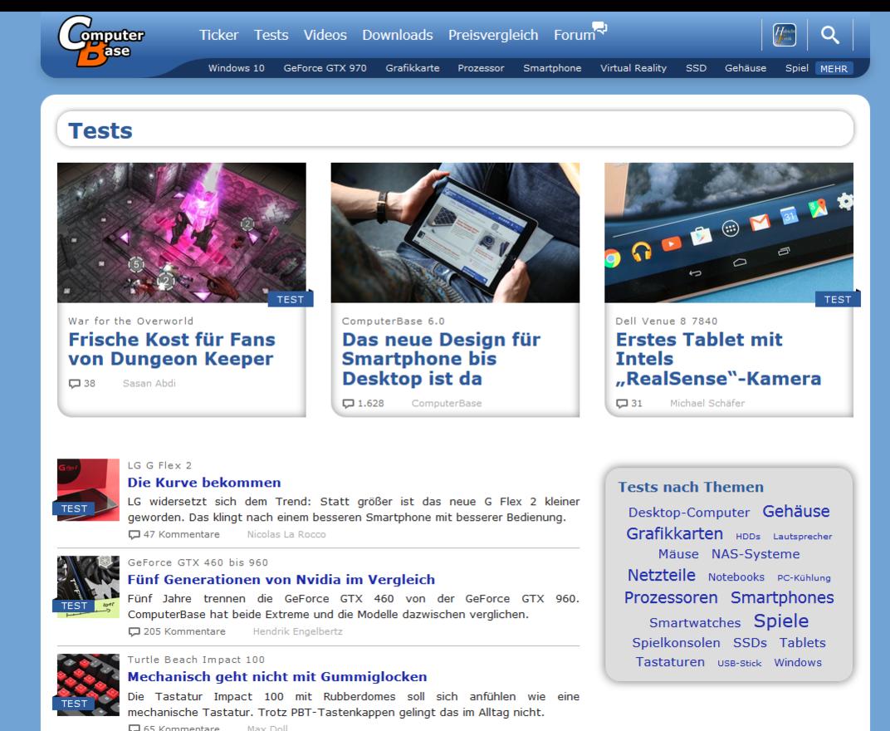Click the ComputerBase logo
890x731 pixels.
pos(101,41)
